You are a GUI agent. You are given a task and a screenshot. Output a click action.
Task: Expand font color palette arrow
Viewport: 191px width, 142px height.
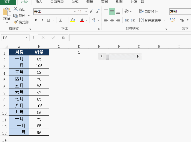86,20
